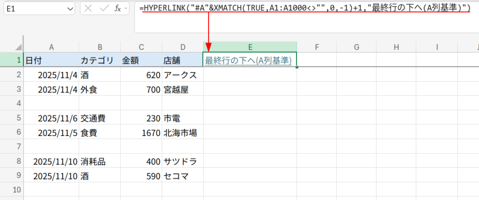Image resolution: width=479 pixels, height=200 pixels.
Task: Select column H header
Action: pyautogui.click(x=396, y=47)
